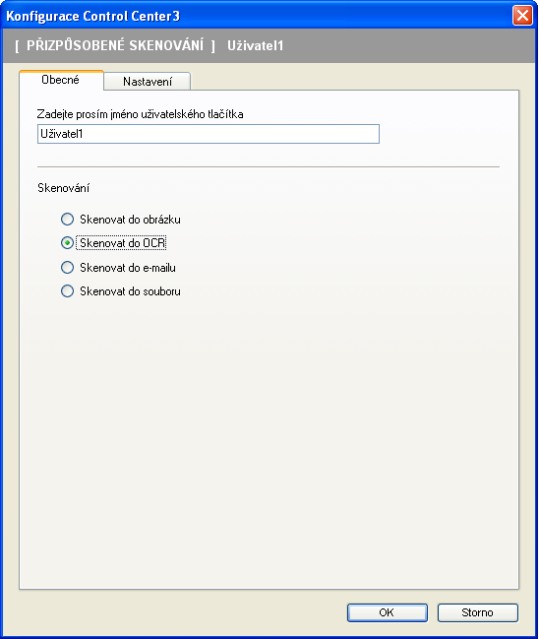Pick the Skenovat do souboru radio button

point(67,291)
